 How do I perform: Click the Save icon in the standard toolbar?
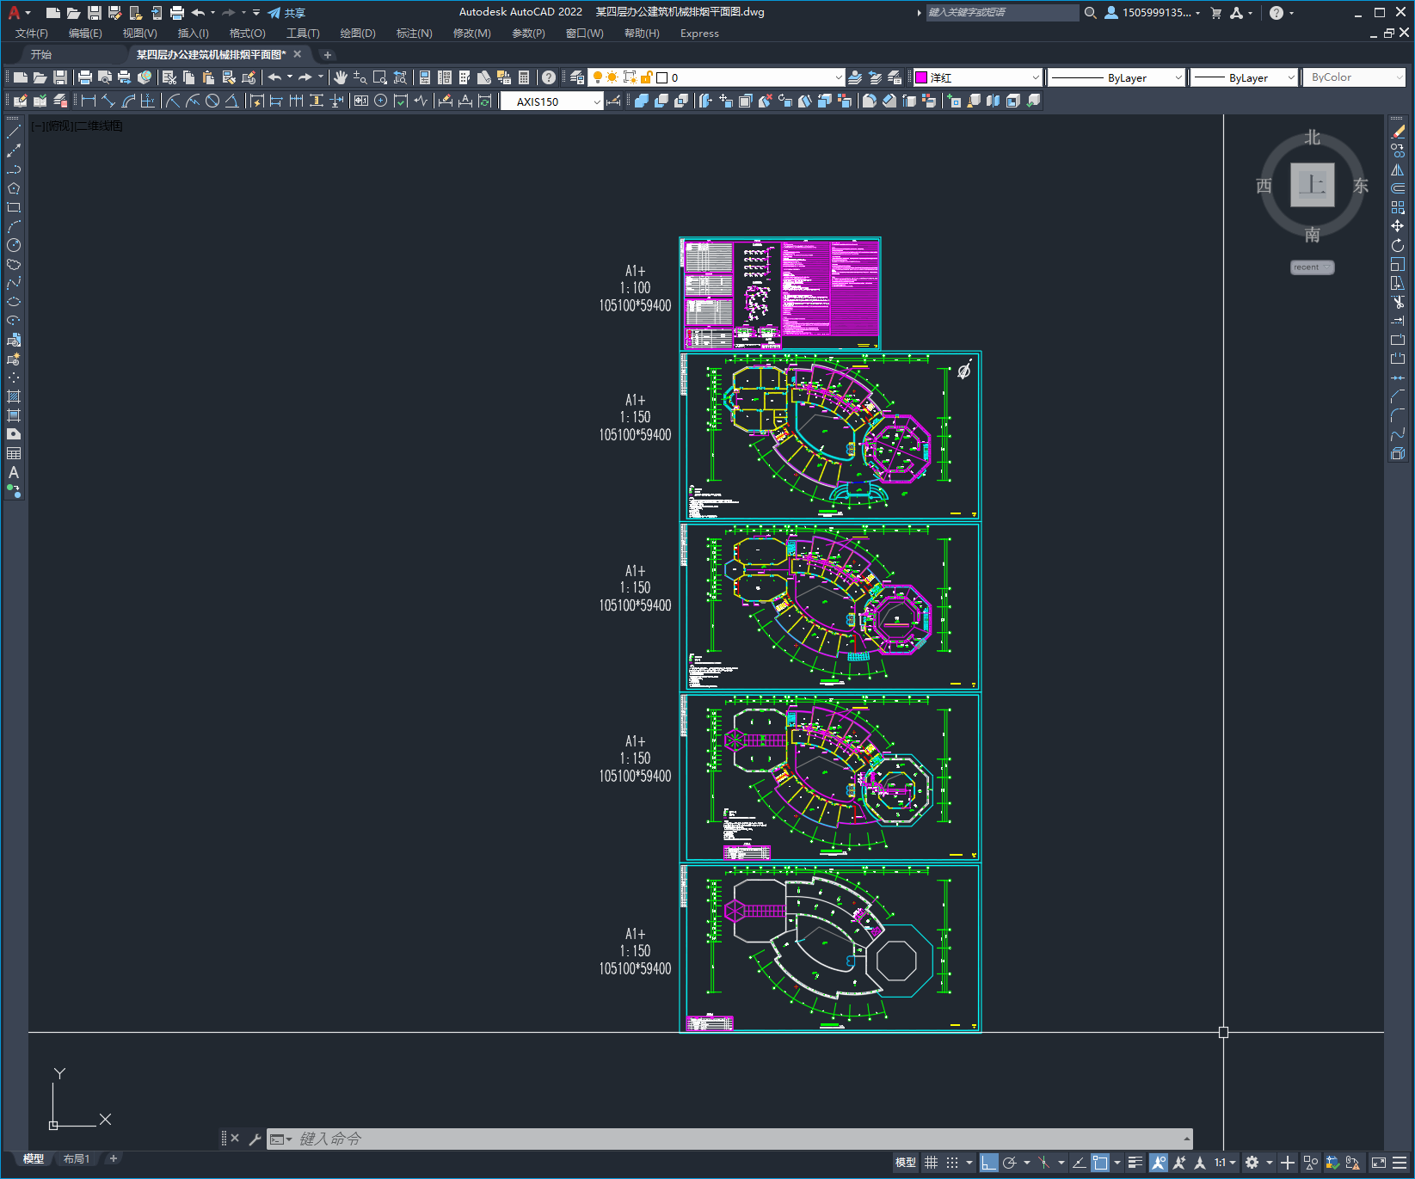[60, 77]
